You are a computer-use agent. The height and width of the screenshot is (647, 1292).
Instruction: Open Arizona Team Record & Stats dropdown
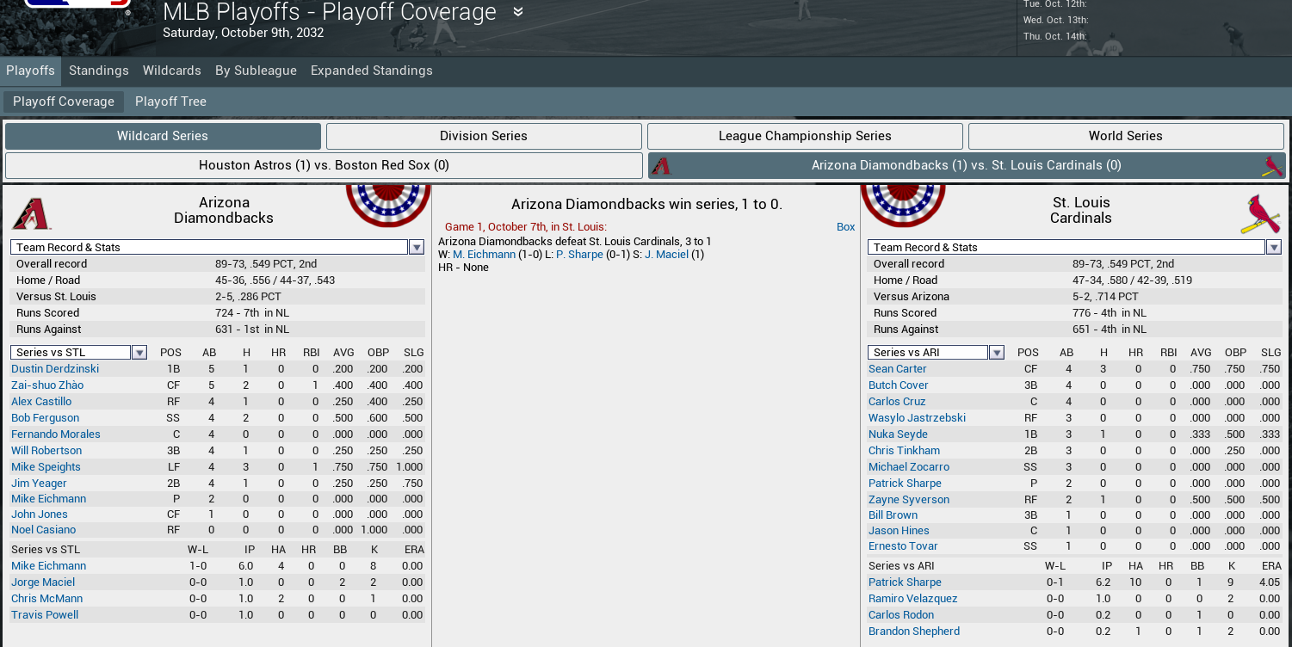click(x=417, y=248)
